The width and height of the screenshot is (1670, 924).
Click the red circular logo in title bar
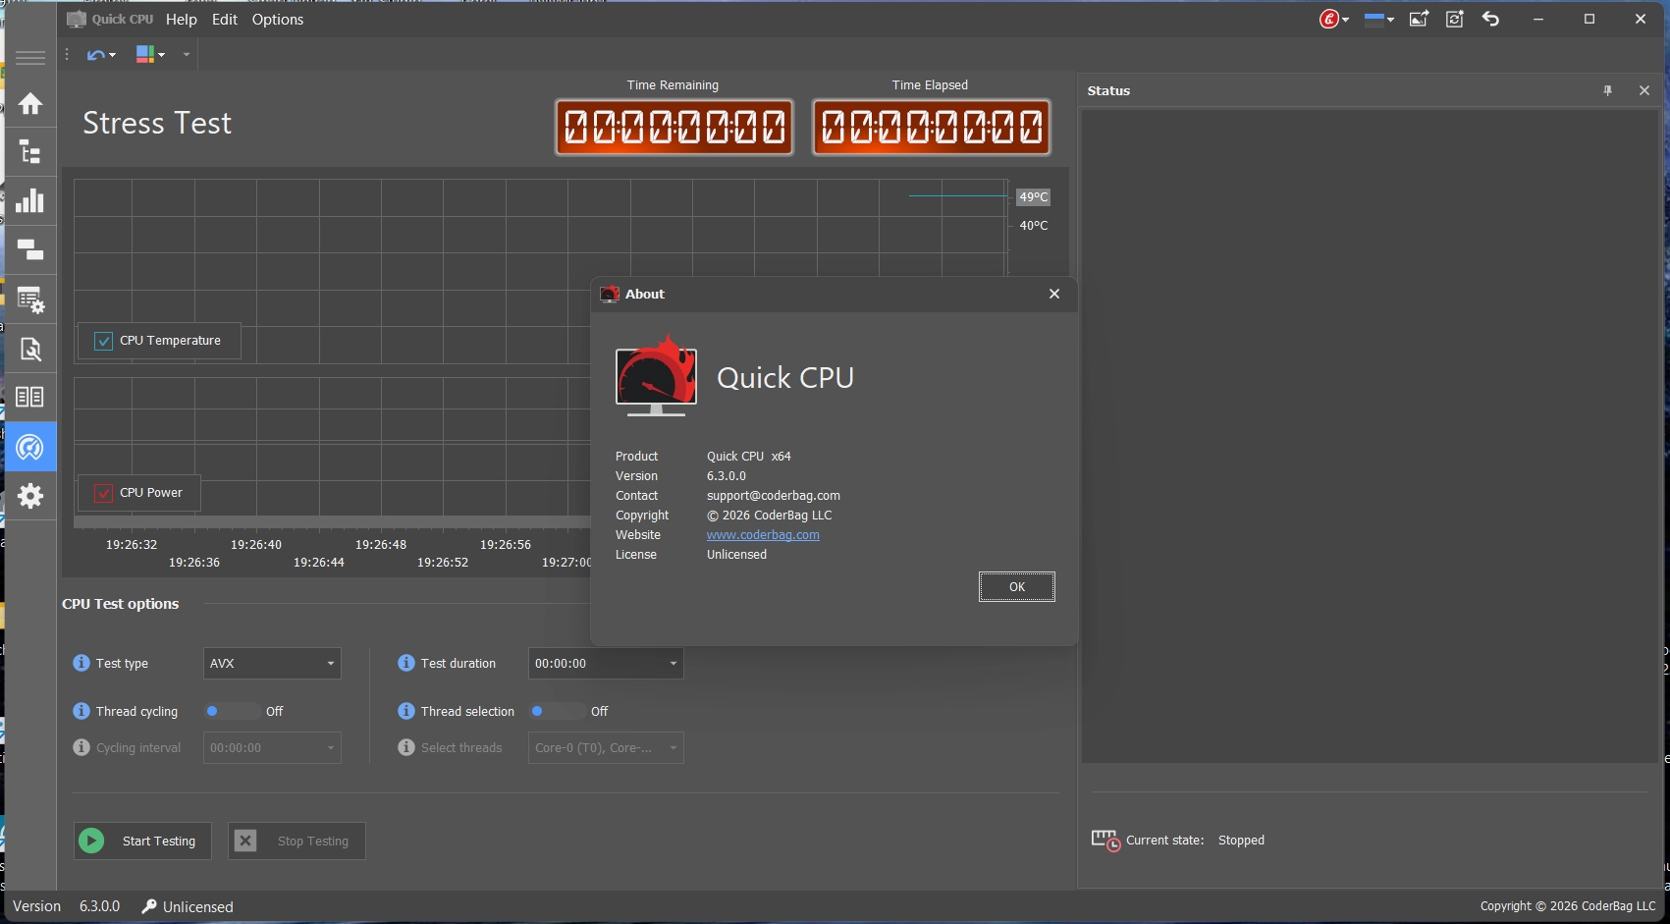(x=1328, y=19)
